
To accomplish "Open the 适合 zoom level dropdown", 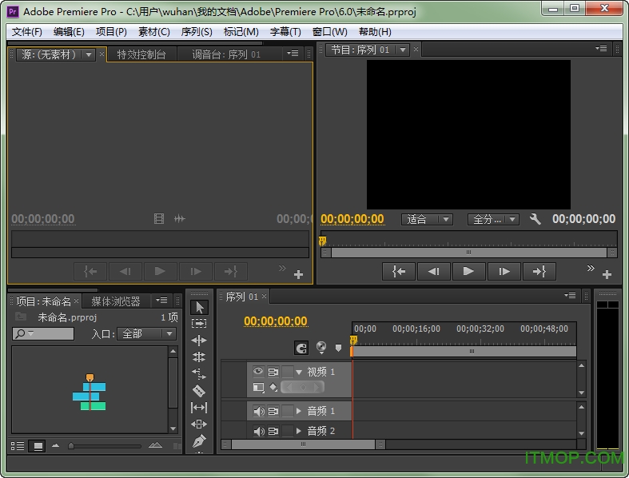I will (x=427, y=219).
